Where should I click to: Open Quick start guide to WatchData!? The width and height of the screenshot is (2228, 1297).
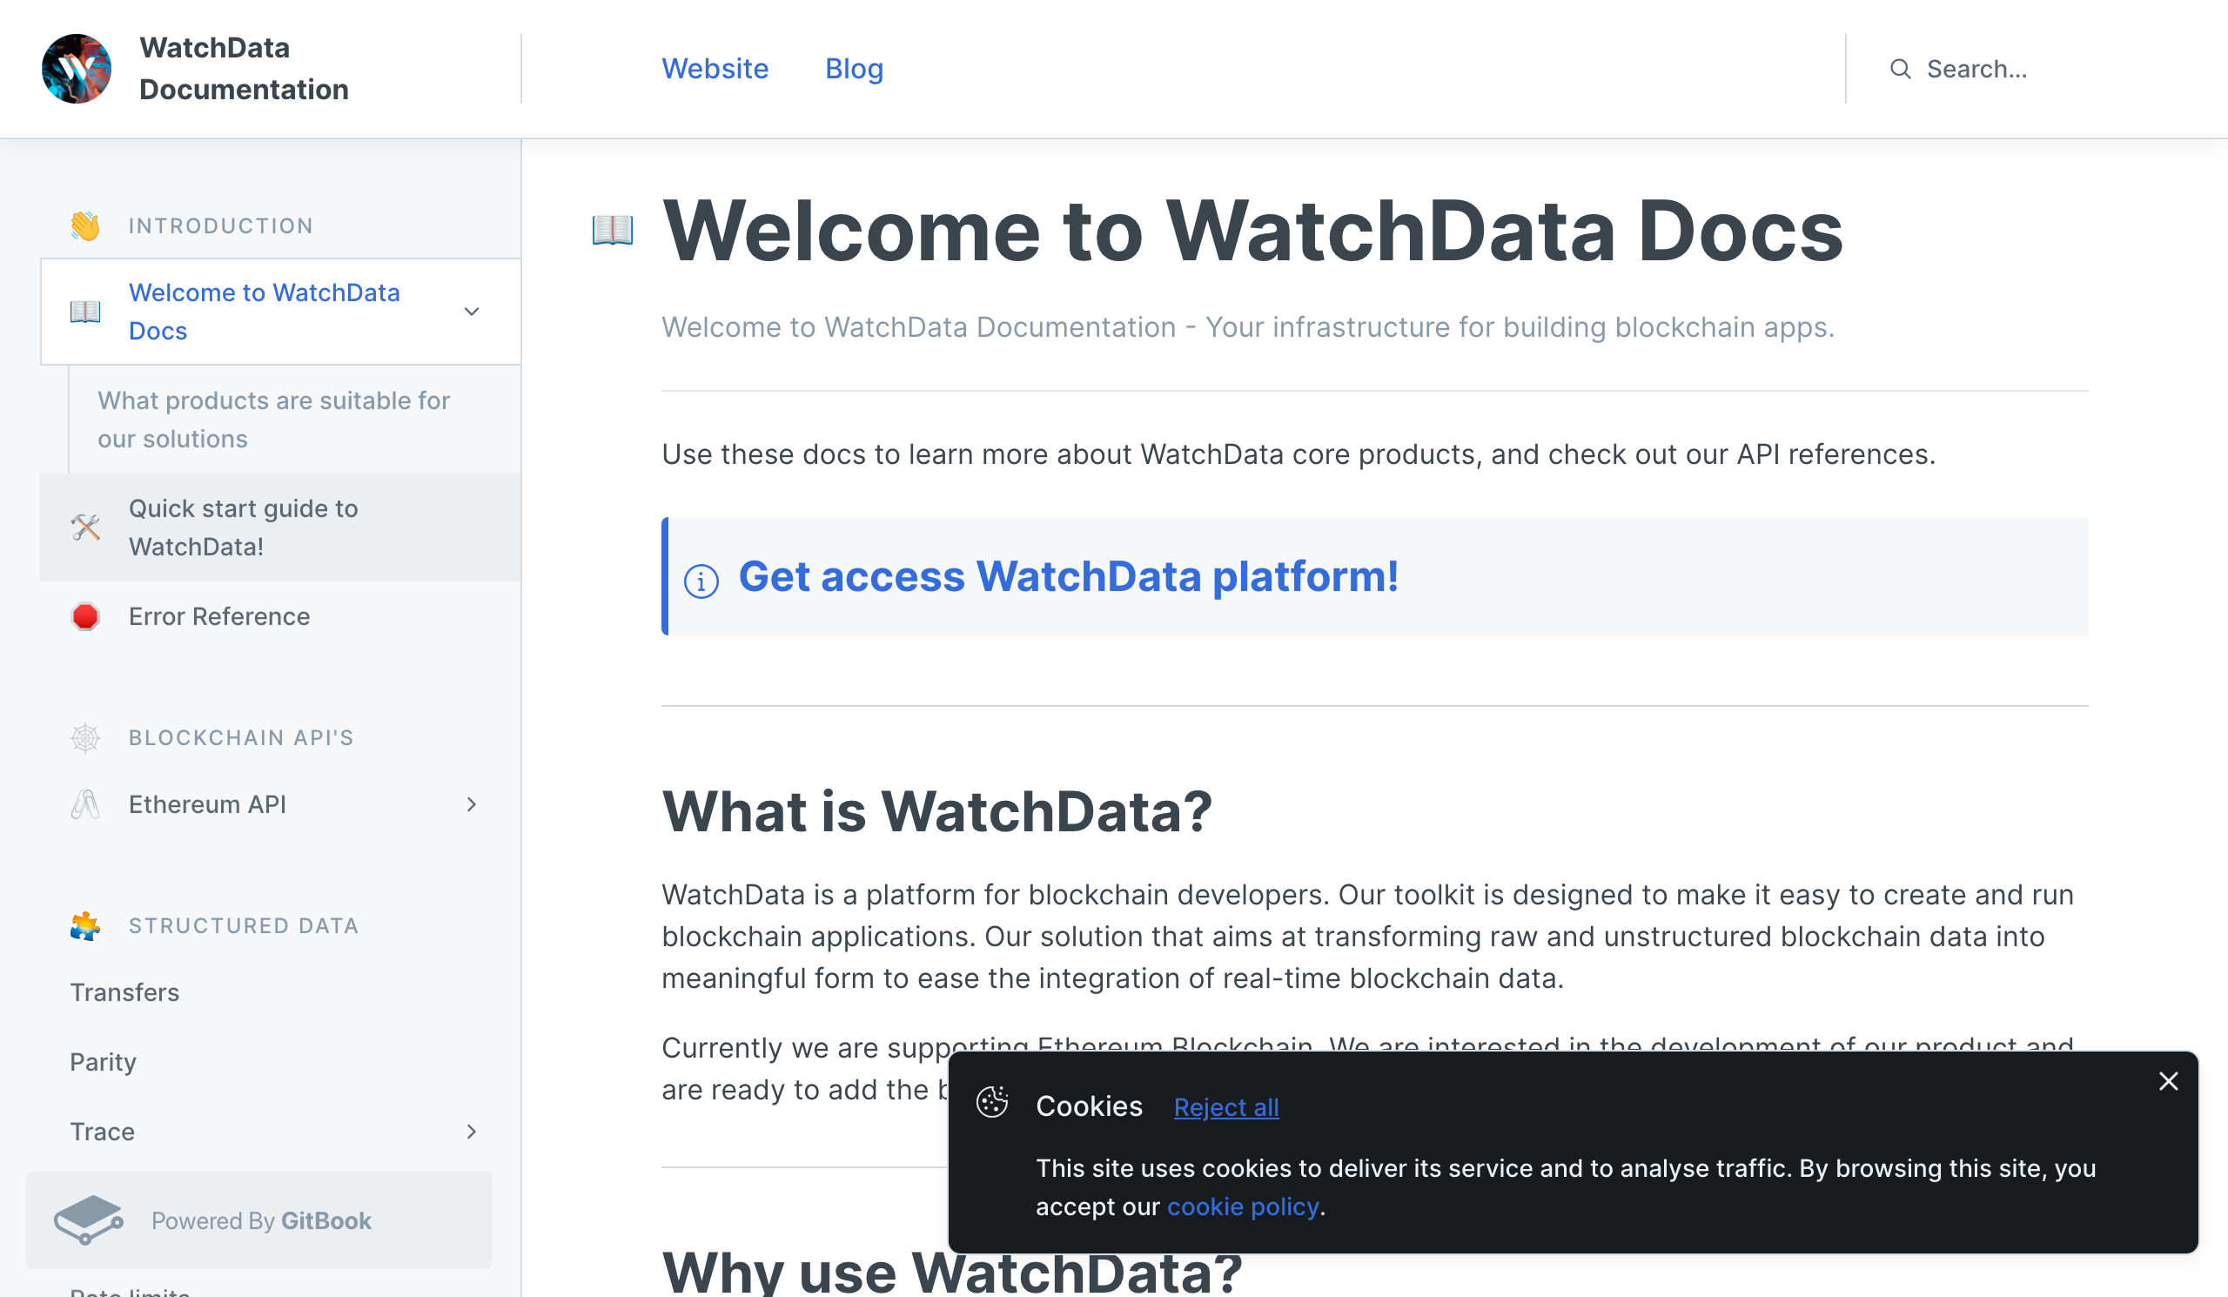click(x=280, y=528)
